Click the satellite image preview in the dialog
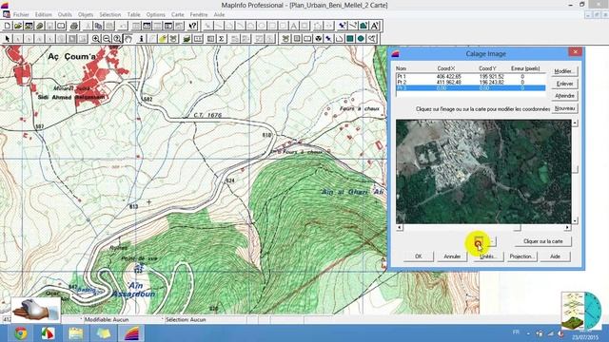609x342 pixels. 483,171
